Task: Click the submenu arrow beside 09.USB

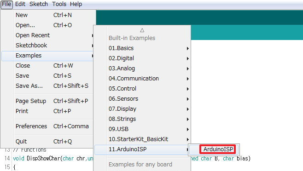Action: 187,129
